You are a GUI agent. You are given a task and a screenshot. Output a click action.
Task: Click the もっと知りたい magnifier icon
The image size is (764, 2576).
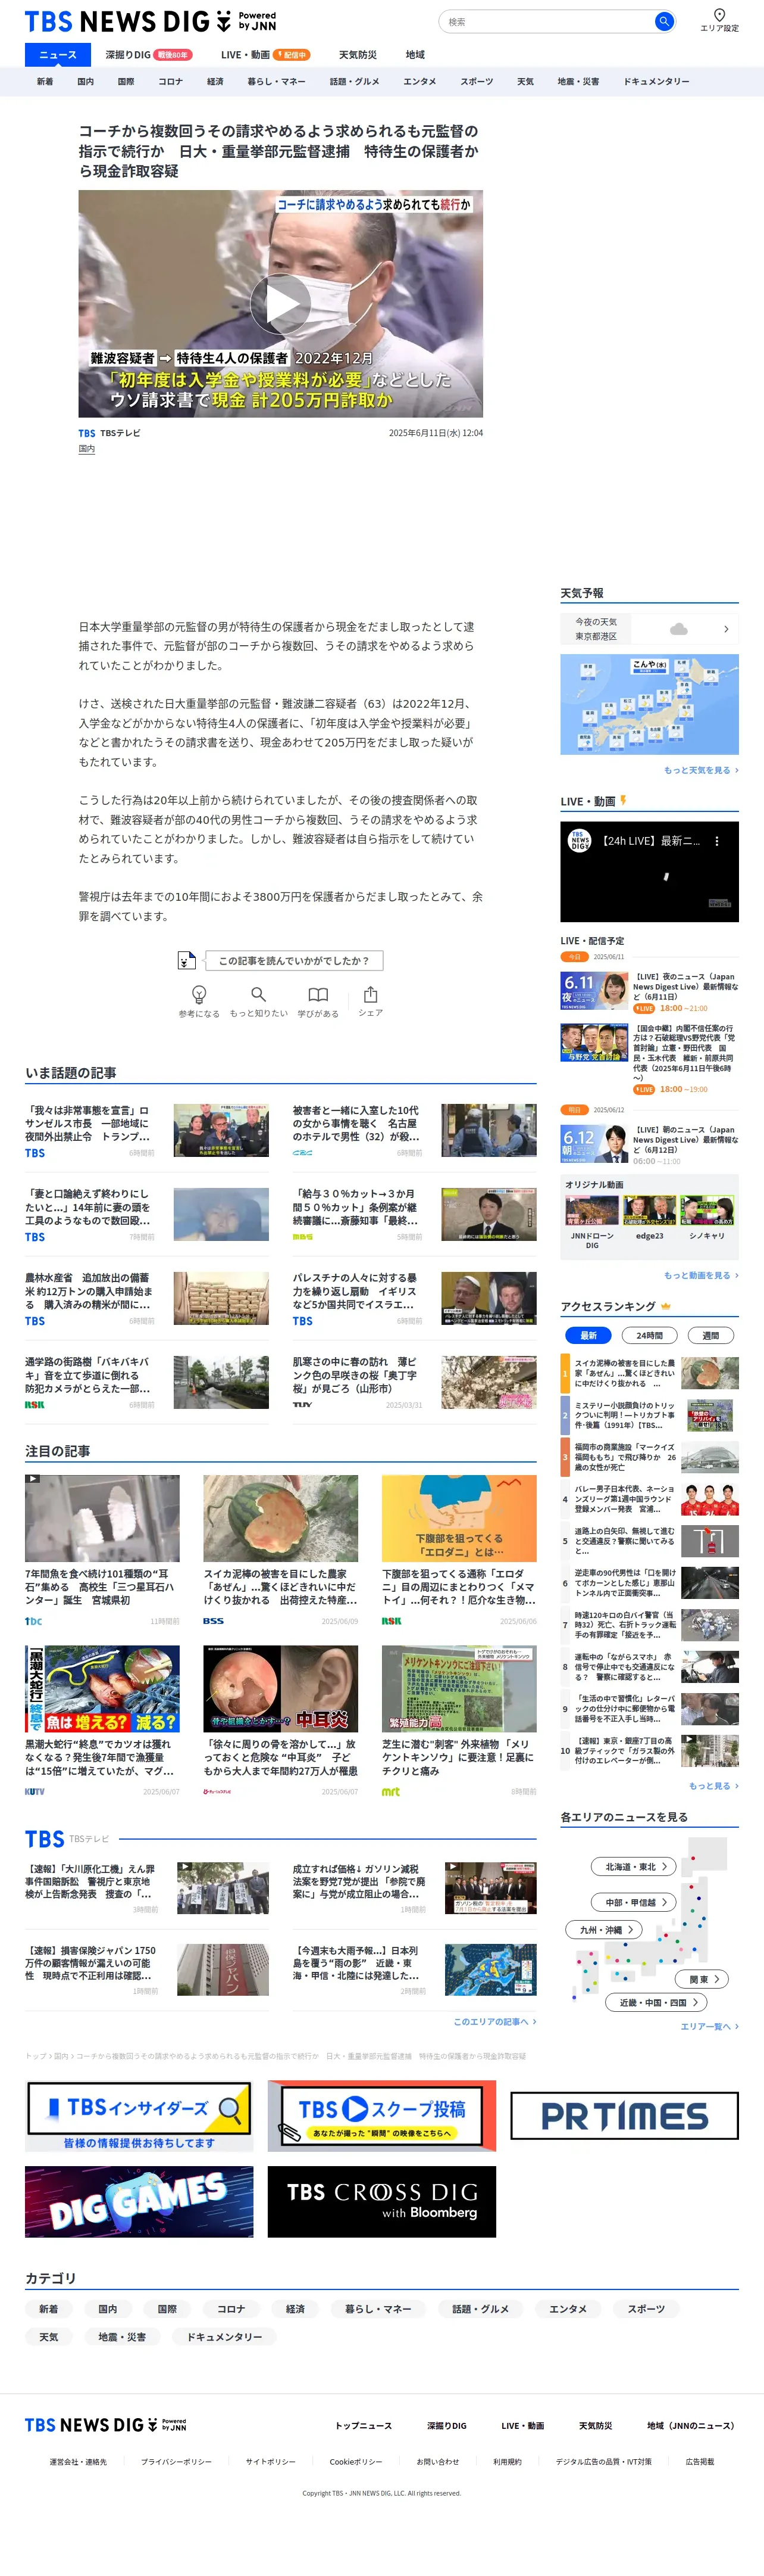[258, 994]
